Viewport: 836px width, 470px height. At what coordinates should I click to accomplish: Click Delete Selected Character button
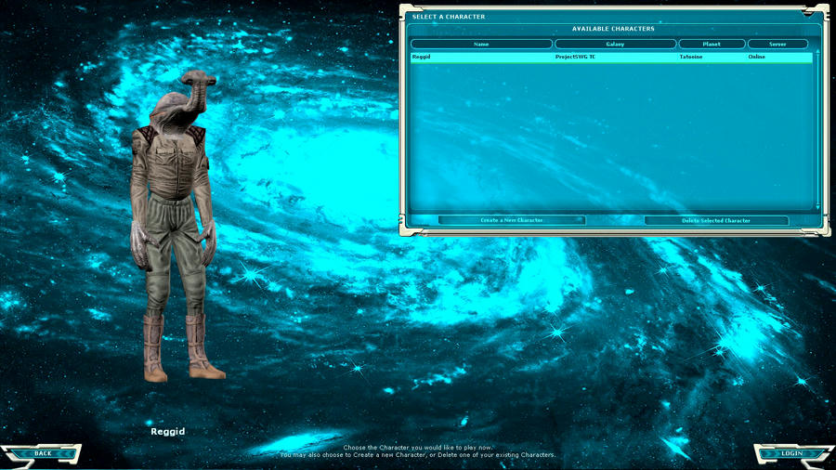pyautogui.click(x=716, y=220)
